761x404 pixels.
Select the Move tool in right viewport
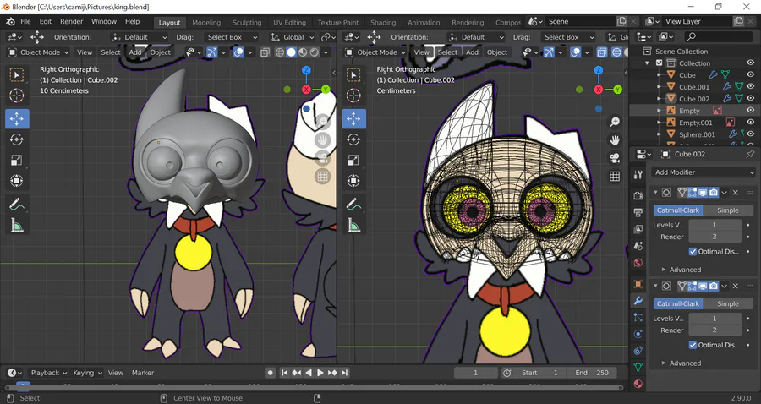tap(353, 119)
